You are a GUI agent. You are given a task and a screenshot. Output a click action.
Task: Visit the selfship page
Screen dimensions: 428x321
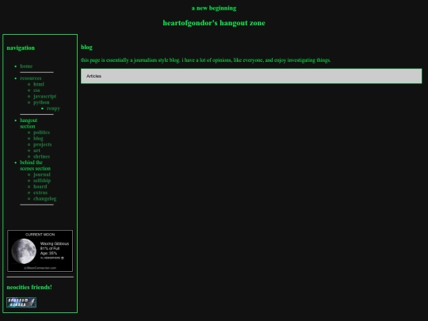(x=42, y=181)
